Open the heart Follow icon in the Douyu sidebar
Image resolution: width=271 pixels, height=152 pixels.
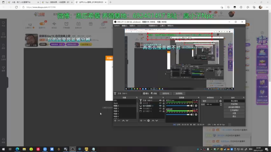click(3, 24)
